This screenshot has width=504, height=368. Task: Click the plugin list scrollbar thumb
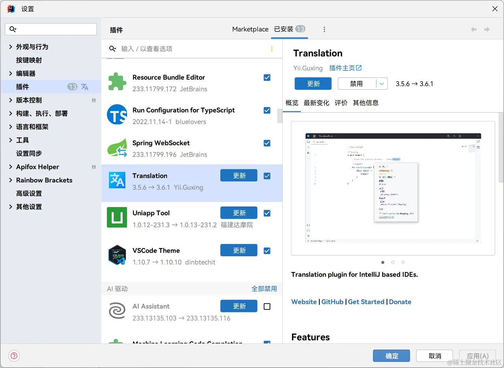point(280,115)
